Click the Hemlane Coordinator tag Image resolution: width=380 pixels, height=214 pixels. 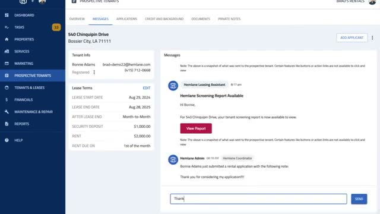(x=237, y=158)
